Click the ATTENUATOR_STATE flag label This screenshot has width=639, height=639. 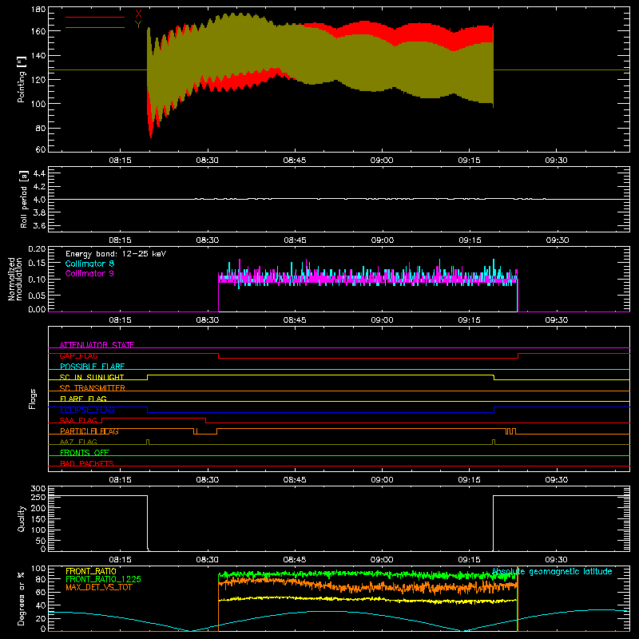97,345
